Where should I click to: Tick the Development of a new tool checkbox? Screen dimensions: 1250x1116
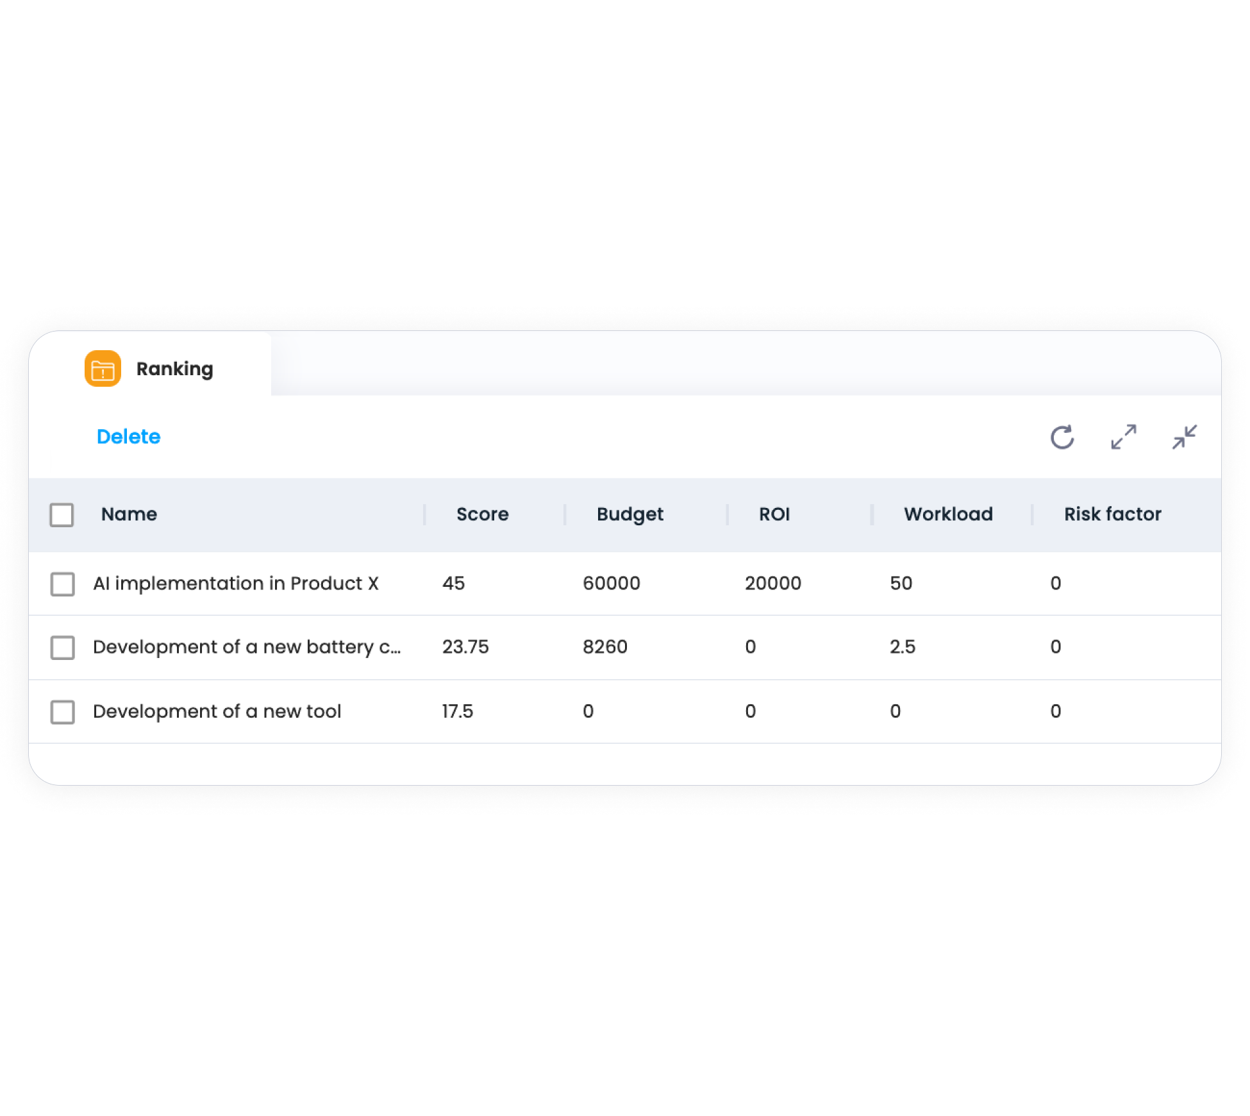tap(62, 712)
